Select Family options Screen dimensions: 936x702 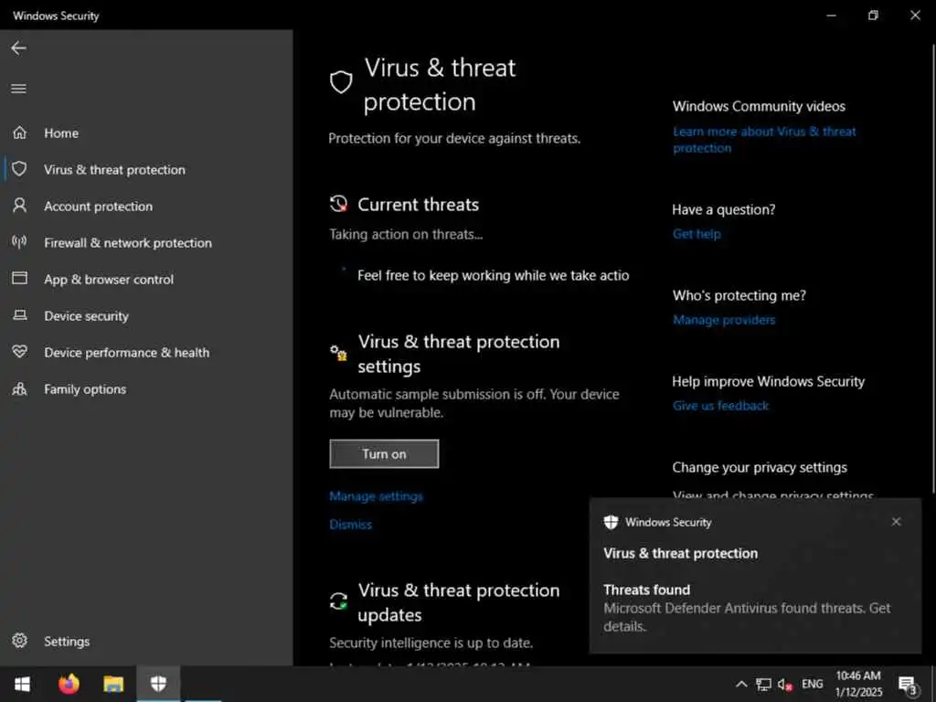[85, 388]
